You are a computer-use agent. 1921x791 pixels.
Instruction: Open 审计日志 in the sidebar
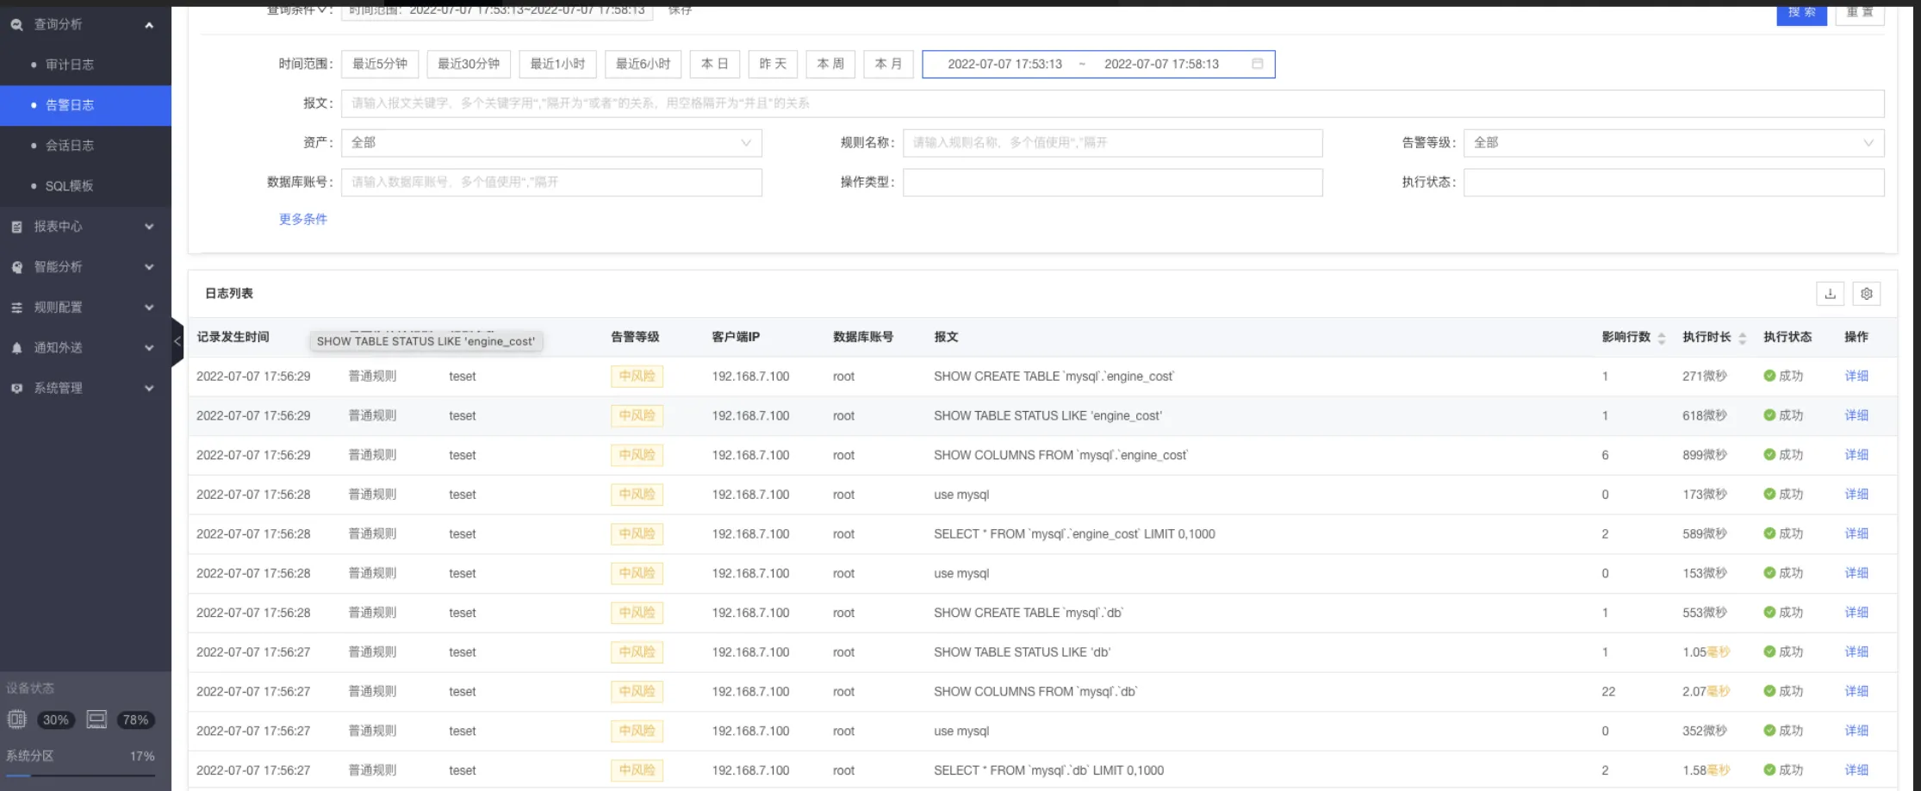point(70,65)
